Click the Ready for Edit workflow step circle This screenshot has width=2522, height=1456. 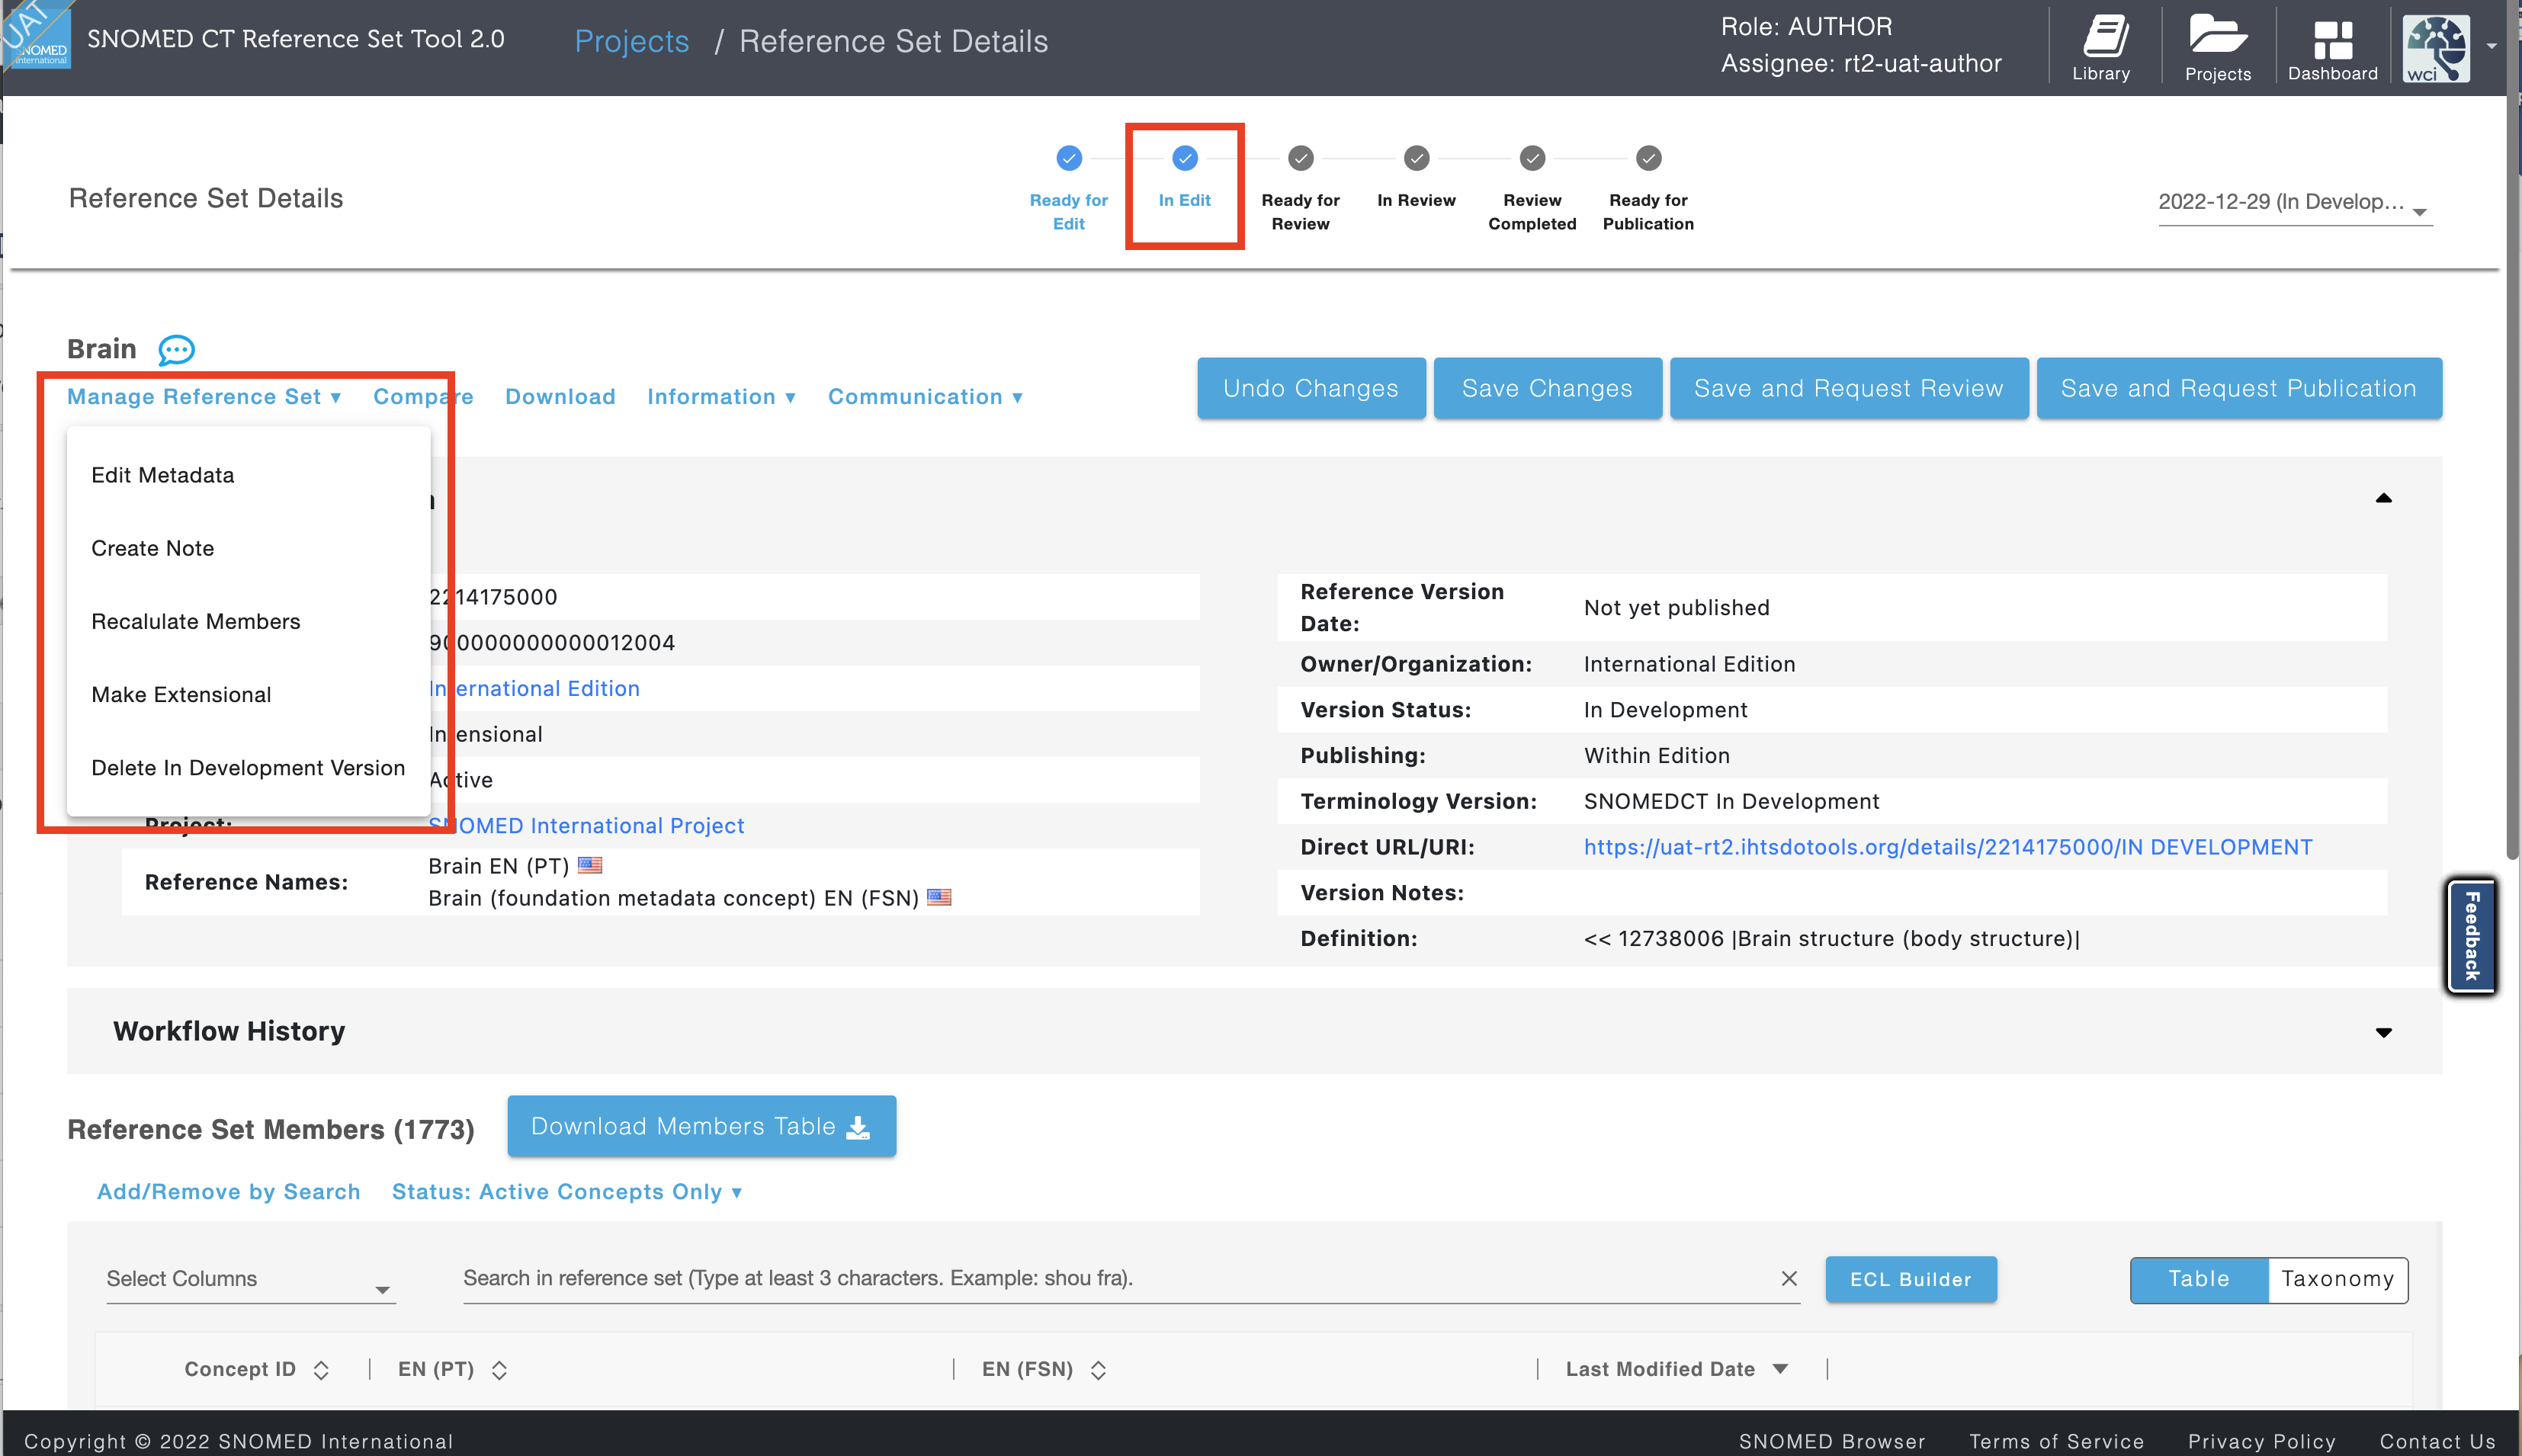coord(1069,158)
